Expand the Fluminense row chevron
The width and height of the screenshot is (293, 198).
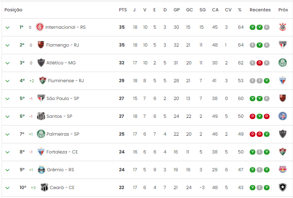[7, 81]
